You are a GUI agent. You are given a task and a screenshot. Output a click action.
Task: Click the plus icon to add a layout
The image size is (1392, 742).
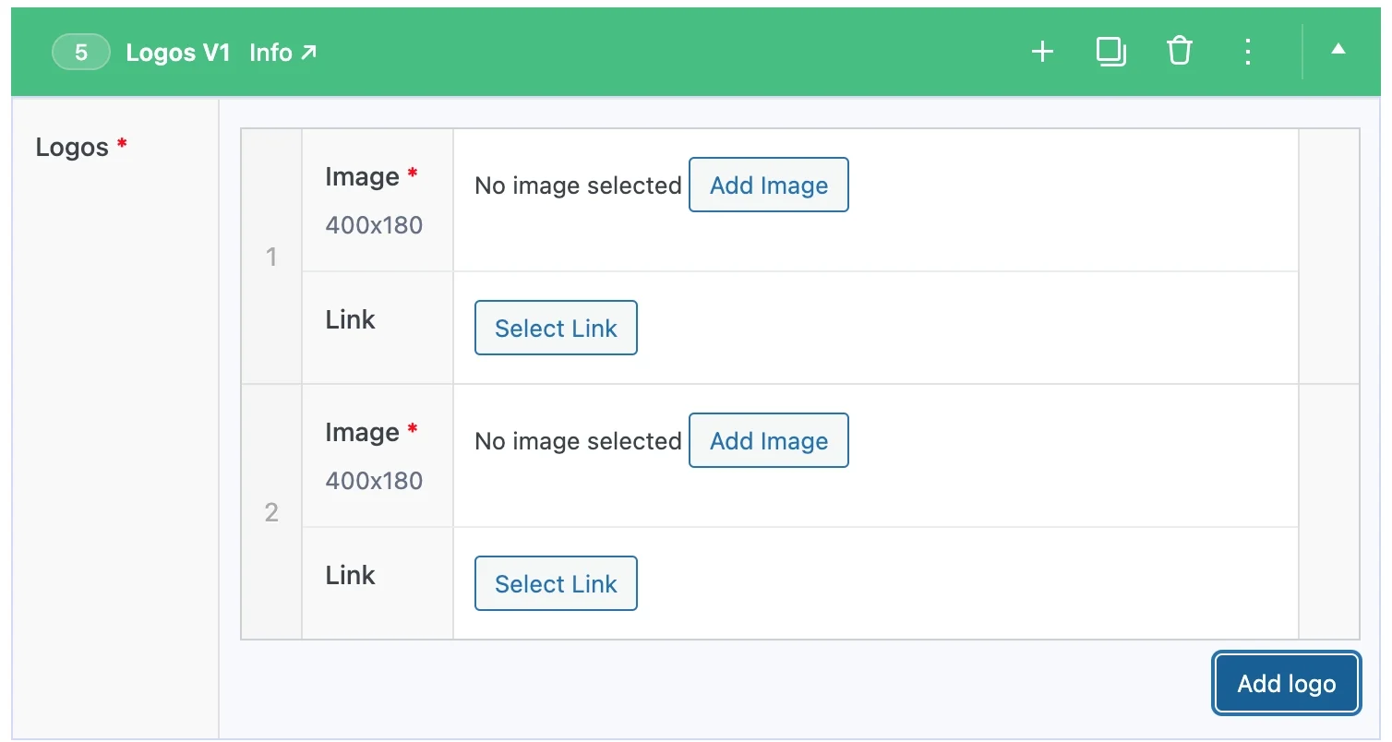1042,52
